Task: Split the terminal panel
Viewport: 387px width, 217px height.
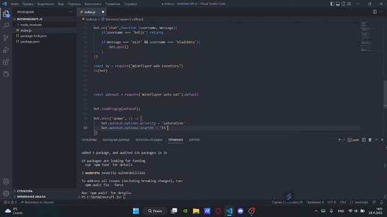Action: (363, 140)
